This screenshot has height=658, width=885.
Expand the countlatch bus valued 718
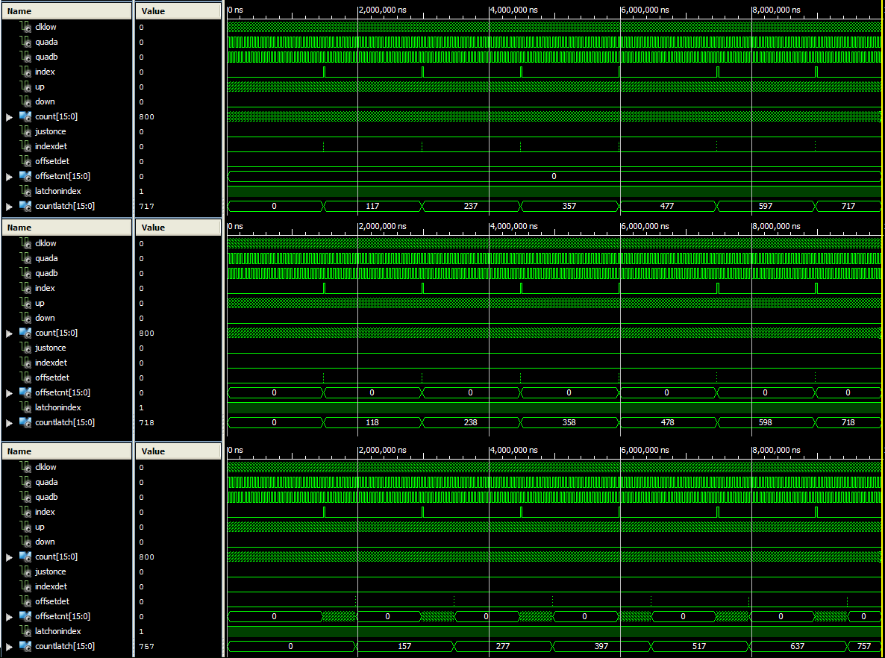[9, 423]
